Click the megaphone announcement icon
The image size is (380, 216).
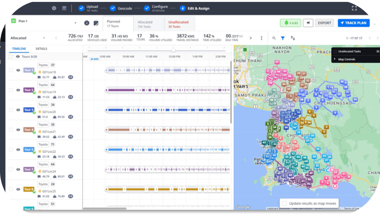(308, 23)
